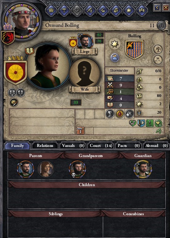170x238 pixels.
Task: Click the goblet icon below attributes
Action: pyautogui.click(x=110, y=114)
